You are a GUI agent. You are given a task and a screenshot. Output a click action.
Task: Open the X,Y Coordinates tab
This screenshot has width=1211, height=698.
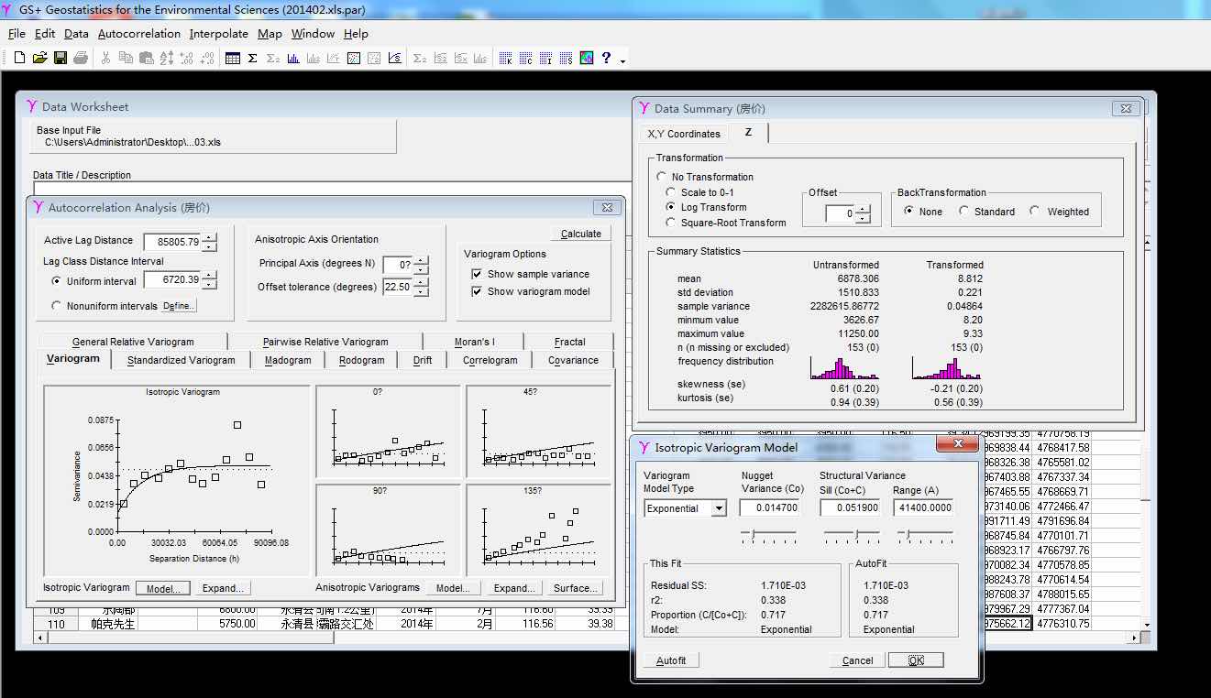click(x=684, y=134)
